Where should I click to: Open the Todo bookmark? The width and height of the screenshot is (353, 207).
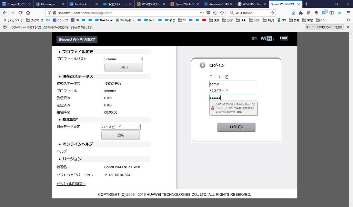[x=150, y=20]
